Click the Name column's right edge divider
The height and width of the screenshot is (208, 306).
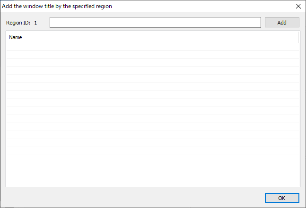point(299,37)
